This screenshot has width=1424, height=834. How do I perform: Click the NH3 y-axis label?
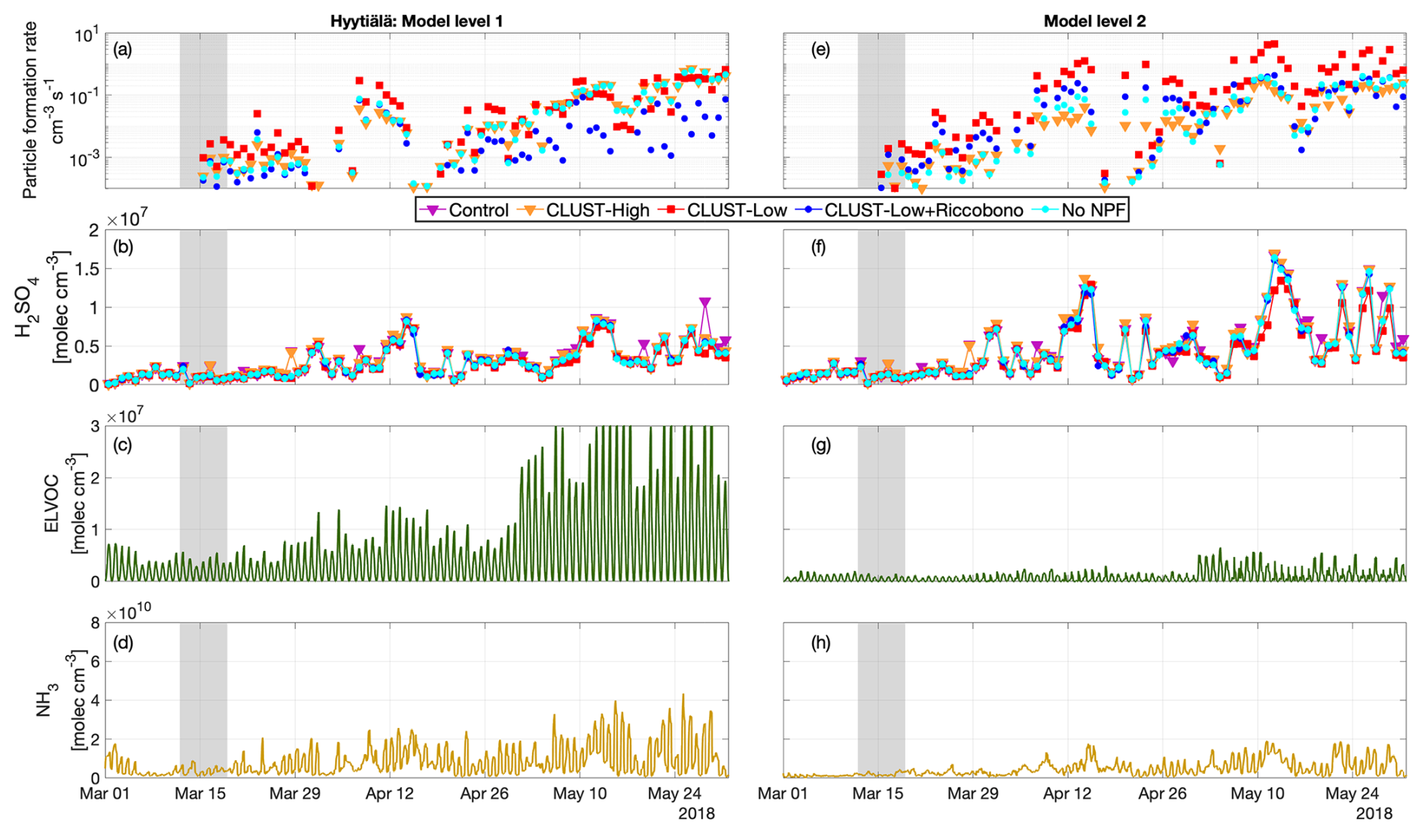pos(45,700)
